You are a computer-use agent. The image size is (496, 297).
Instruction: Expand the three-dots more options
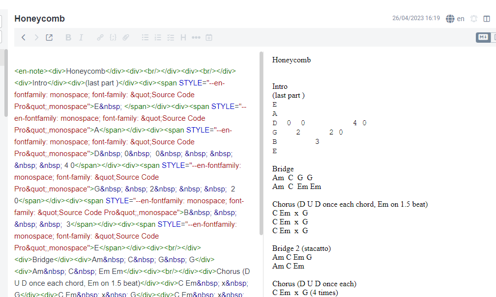(196, 37)
